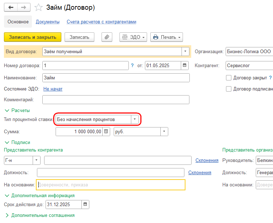The width and height of the screenshot is (273, 223).
Task: Click the На основании field with Доверенности placeholder
Action: pyautogui.click(x=110, y=185)
